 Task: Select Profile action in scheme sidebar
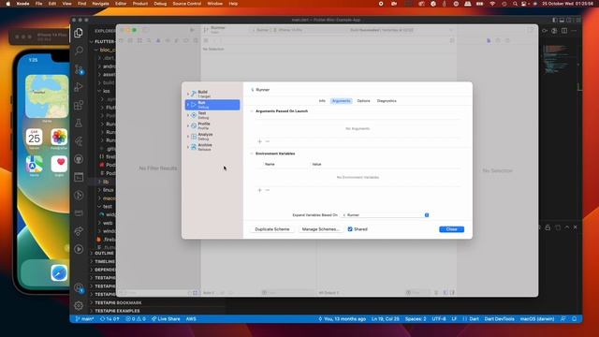click(212, 125)
